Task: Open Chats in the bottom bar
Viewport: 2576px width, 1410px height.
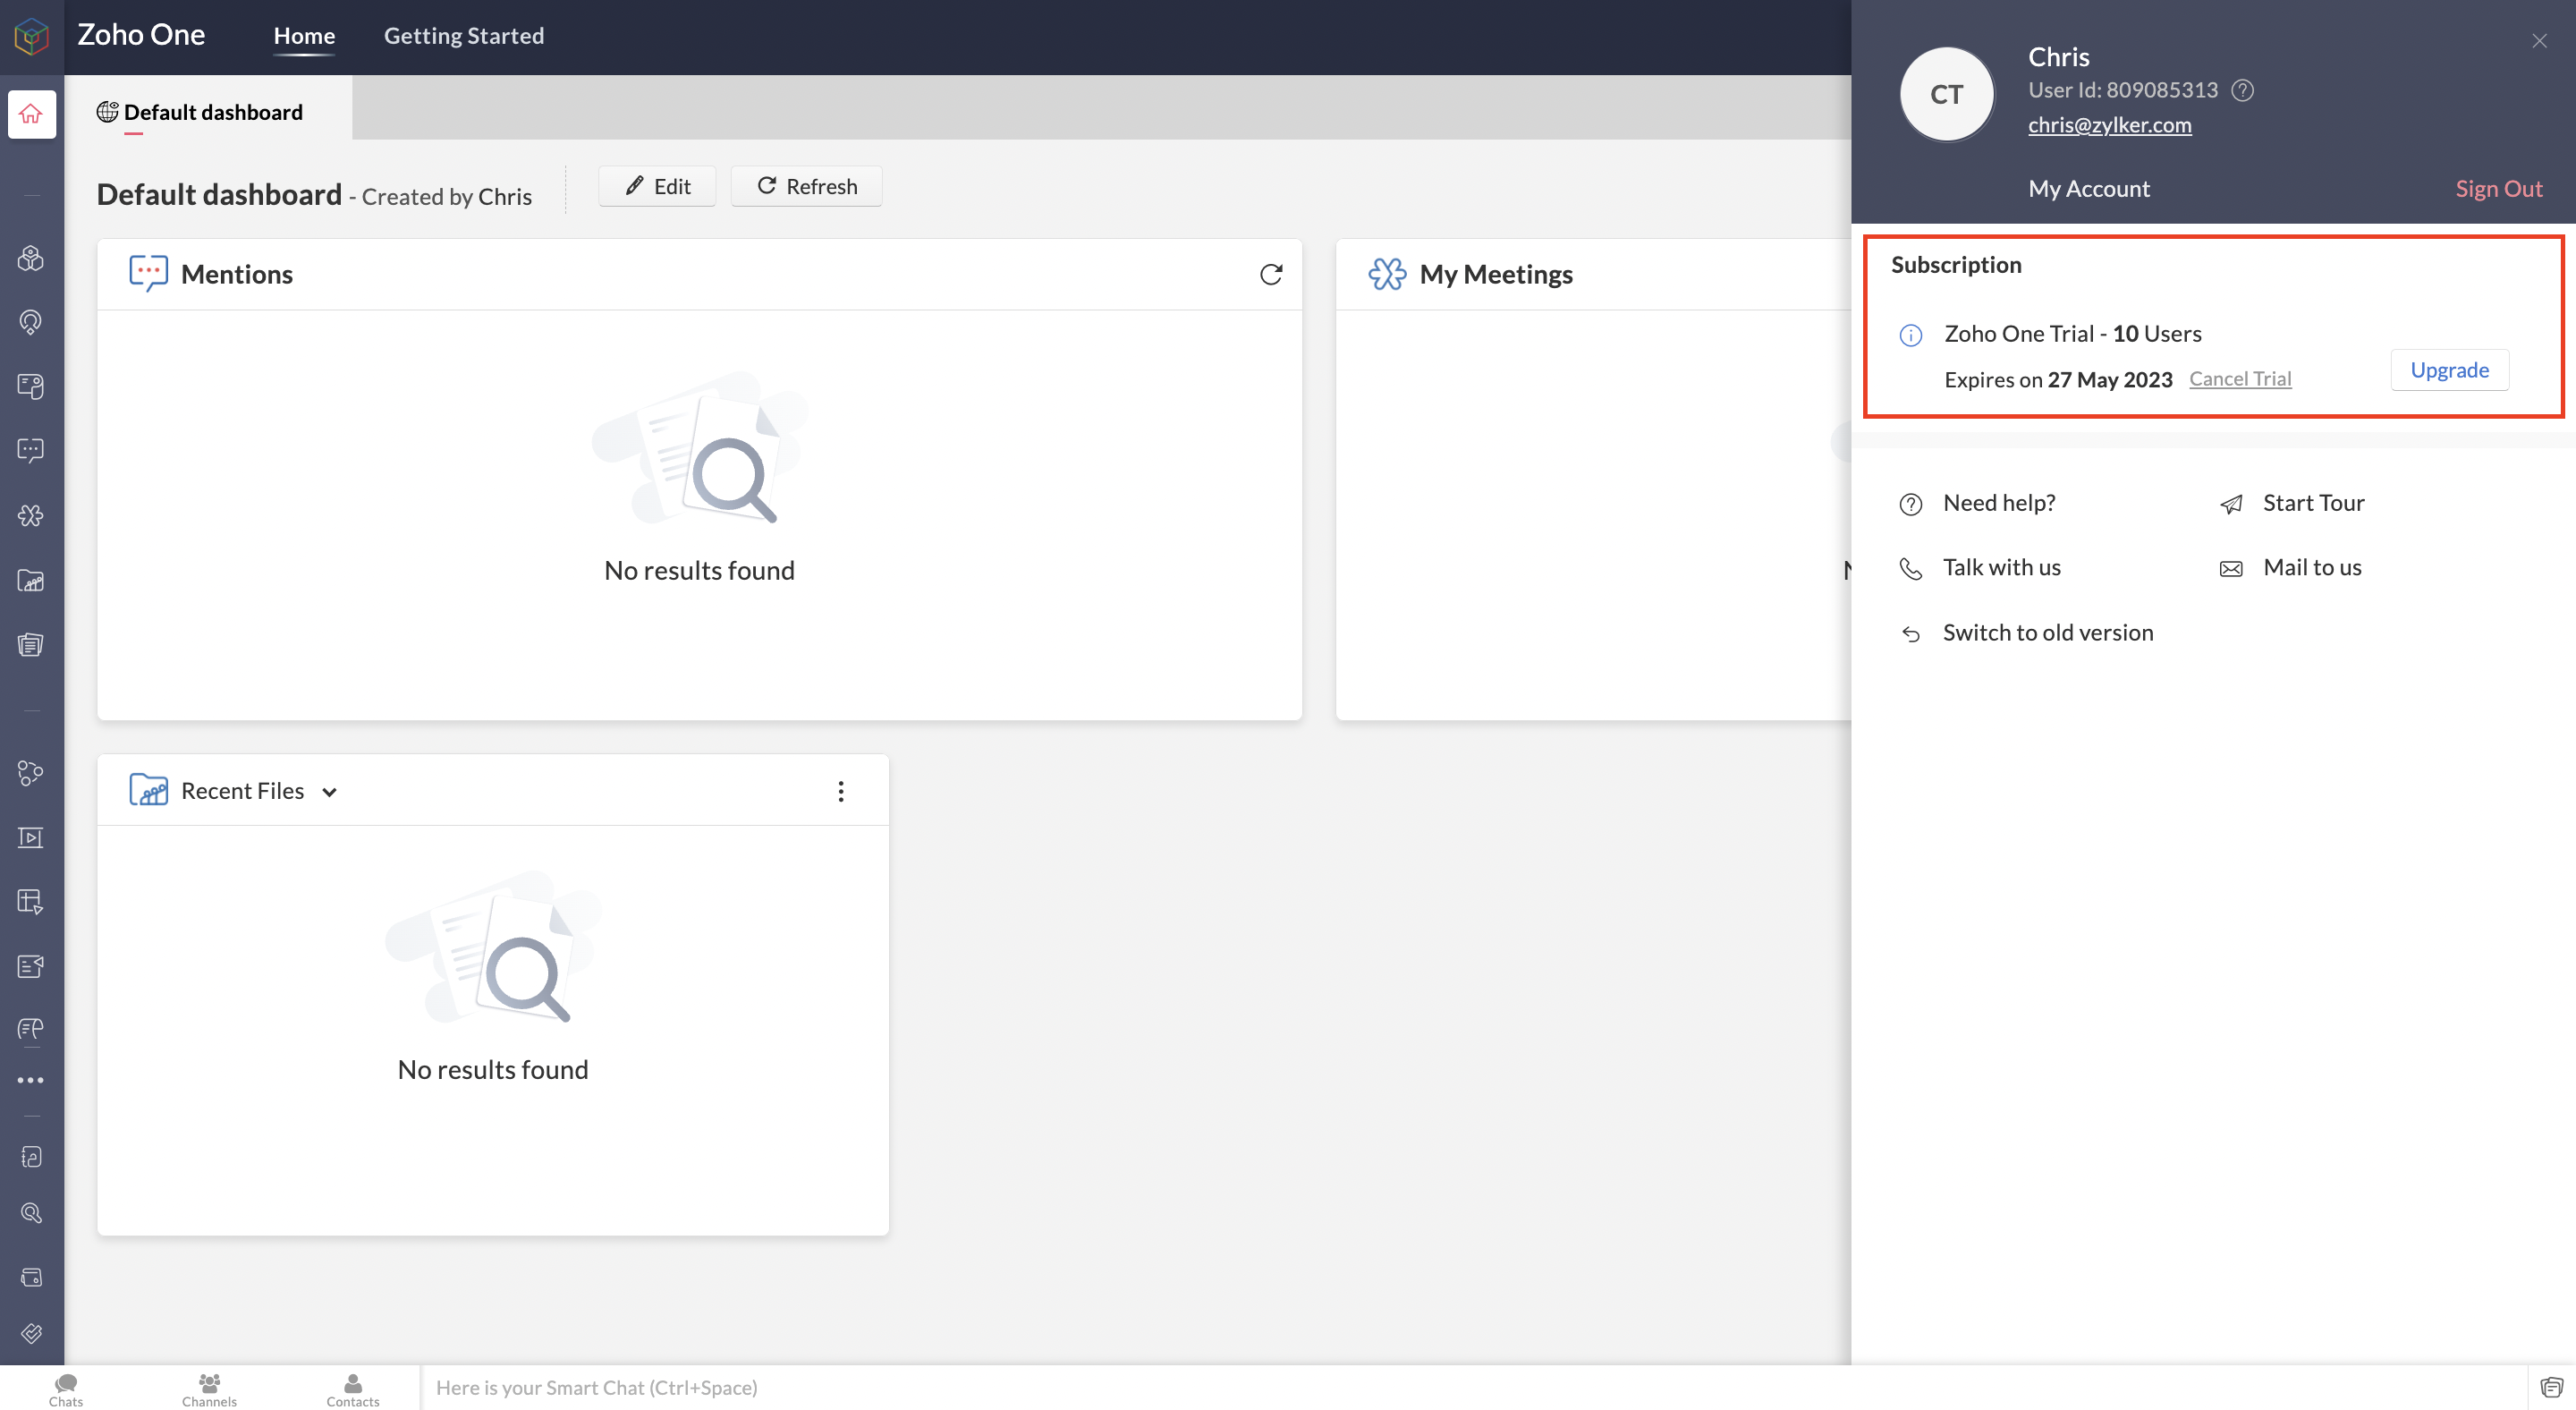Action: (66, 1389)
